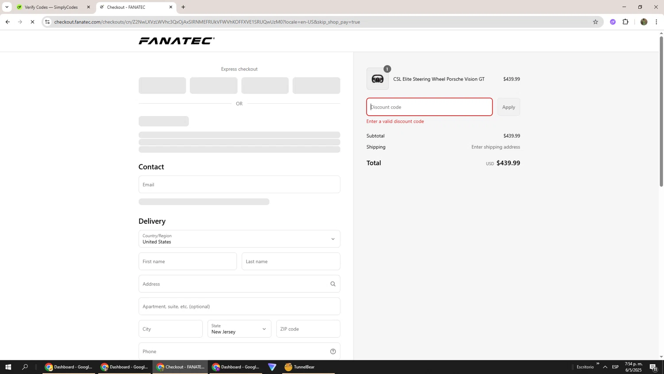This screenshot has height=374, width=664.
Task: Click the Last name field
Action: (291, 261)
